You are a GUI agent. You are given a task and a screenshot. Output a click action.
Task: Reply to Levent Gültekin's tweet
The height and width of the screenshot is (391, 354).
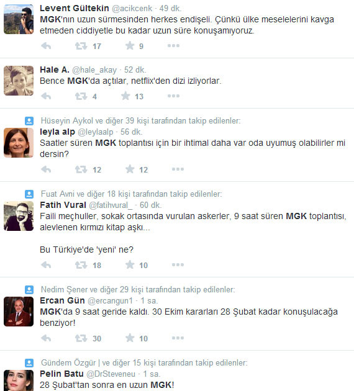[46, 46]
